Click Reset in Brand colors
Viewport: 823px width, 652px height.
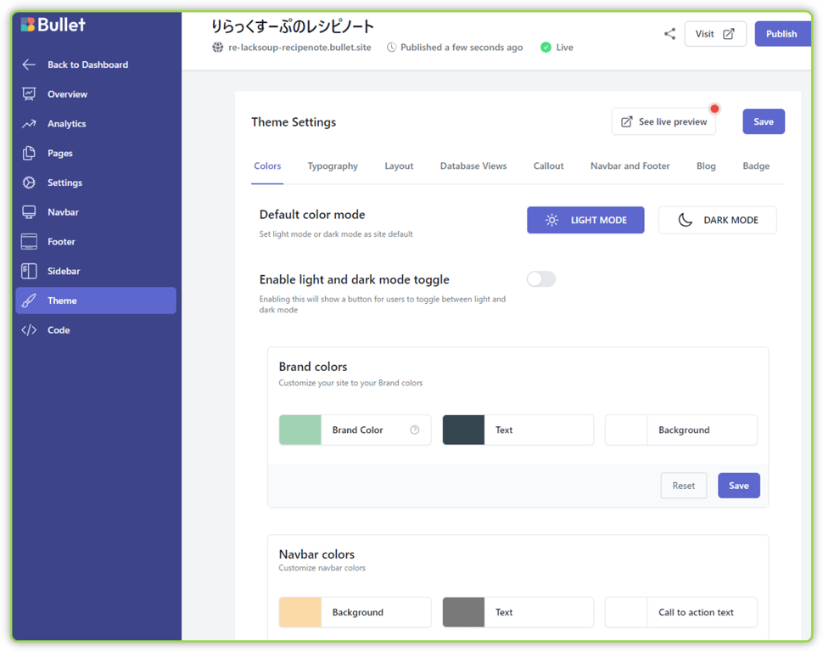(x=683, y=486)
